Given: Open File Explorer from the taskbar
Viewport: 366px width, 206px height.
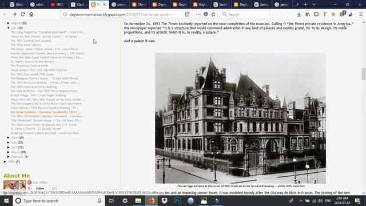Looking at the screenshot, I should coord(138,201).
